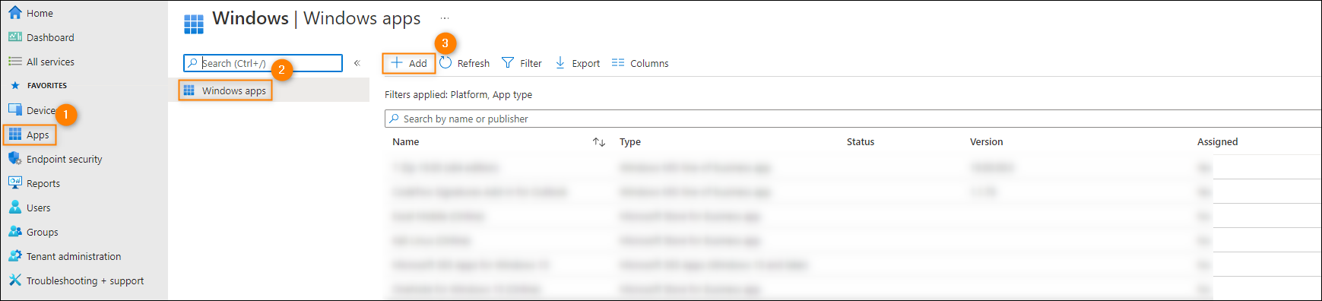Image resolution: width=1322 pixels, height=301 pixels.
Task: Go to Users
Action: tap(39, 208)
